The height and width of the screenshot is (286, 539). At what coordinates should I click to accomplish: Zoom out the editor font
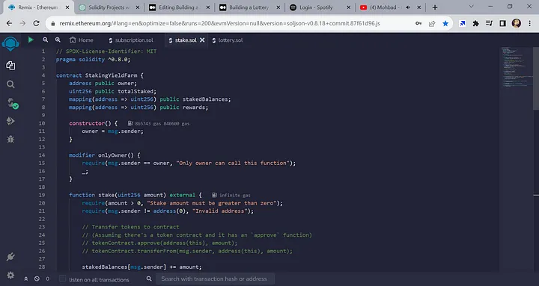[46, 40]
